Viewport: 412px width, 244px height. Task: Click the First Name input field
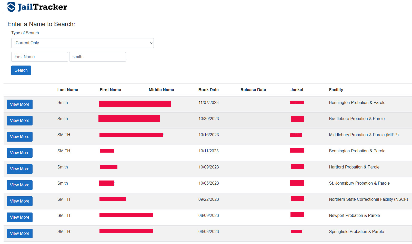click(39, 57)
